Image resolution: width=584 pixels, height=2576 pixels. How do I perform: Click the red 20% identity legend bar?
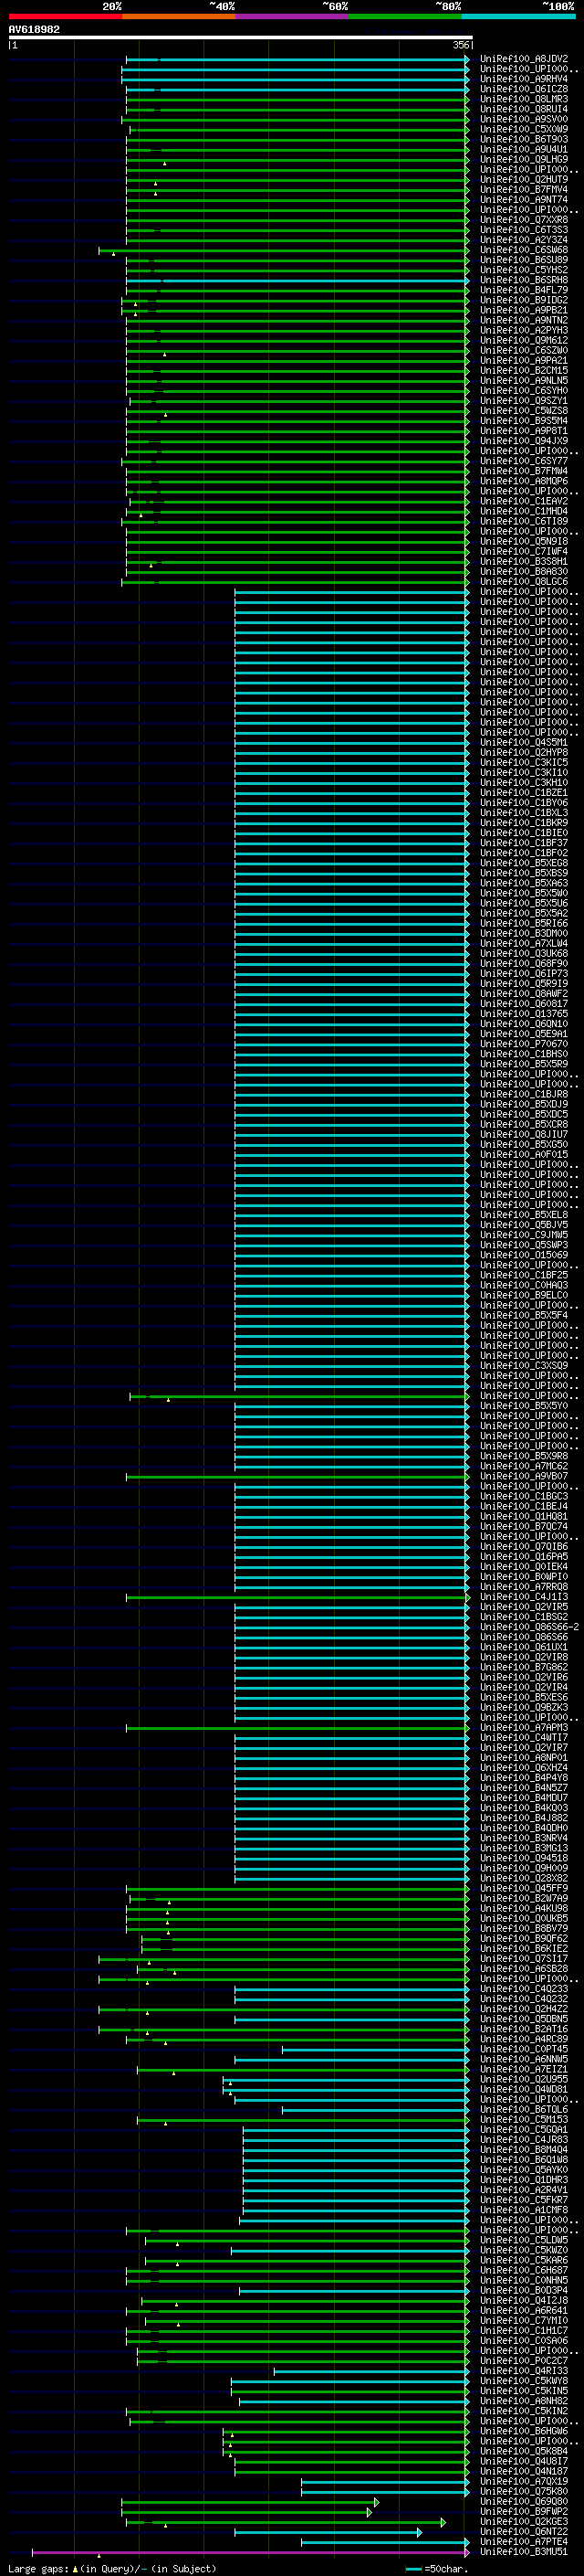pyautogui.click(x=65, y=16)
